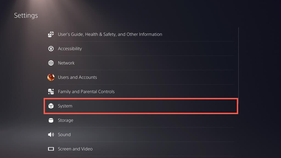Viewport: 281px width, 158px height.
Task: Choose Family and Parental Controls text
Action: [x=86, y=92]
